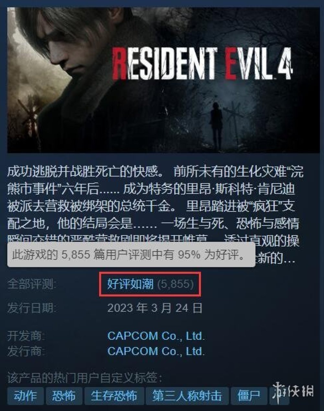
Task: Open the developer CAPCOM Co., Ltd. link
Action: pyautogui.click(x=156, y=336)
